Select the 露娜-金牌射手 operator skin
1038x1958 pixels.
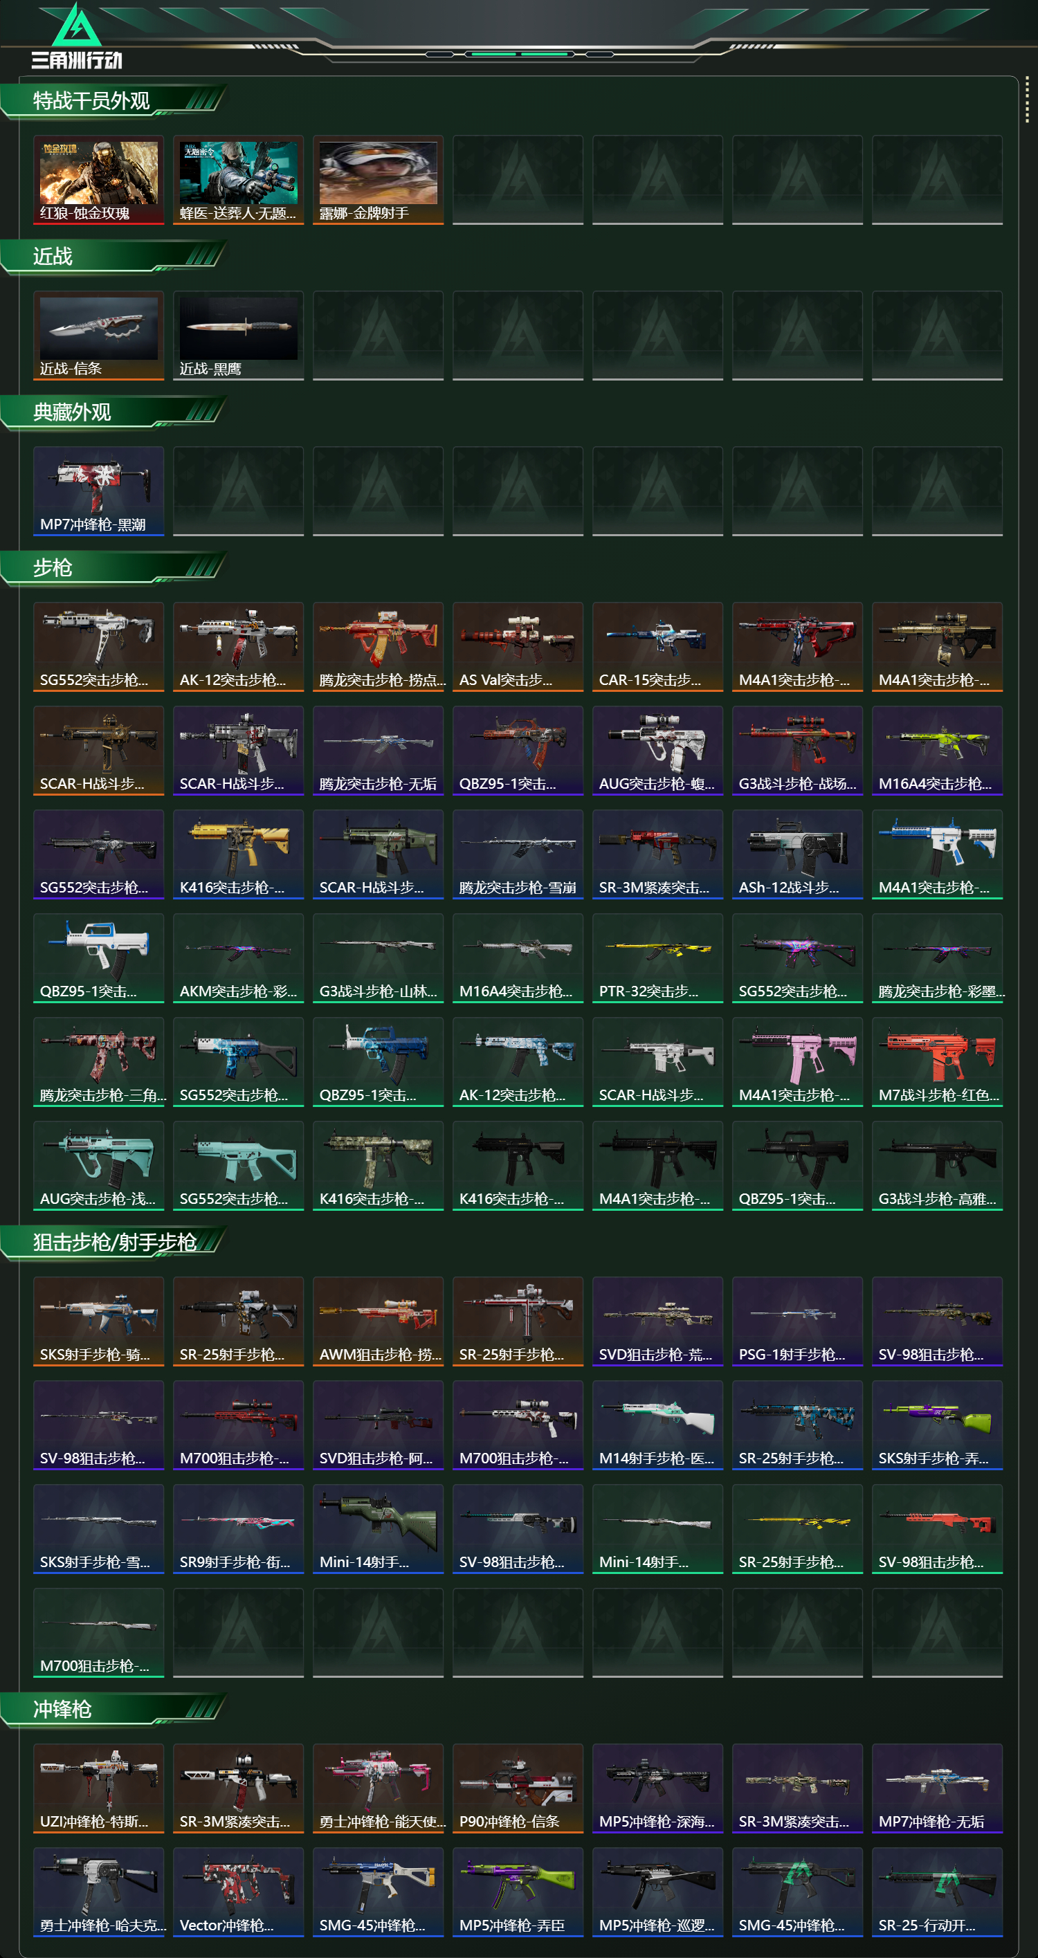tap(378, 180)
